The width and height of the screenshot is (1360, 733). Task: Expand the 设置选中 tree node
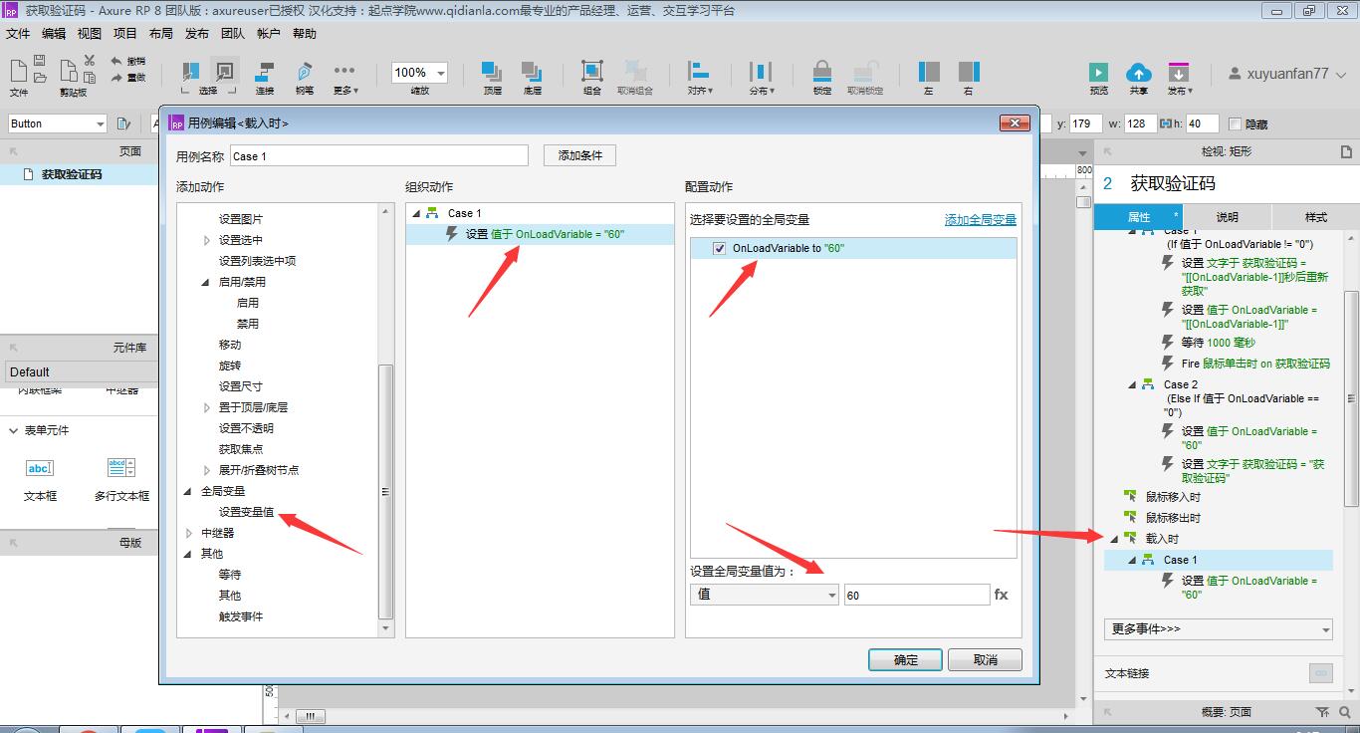[x=206, y=240]
